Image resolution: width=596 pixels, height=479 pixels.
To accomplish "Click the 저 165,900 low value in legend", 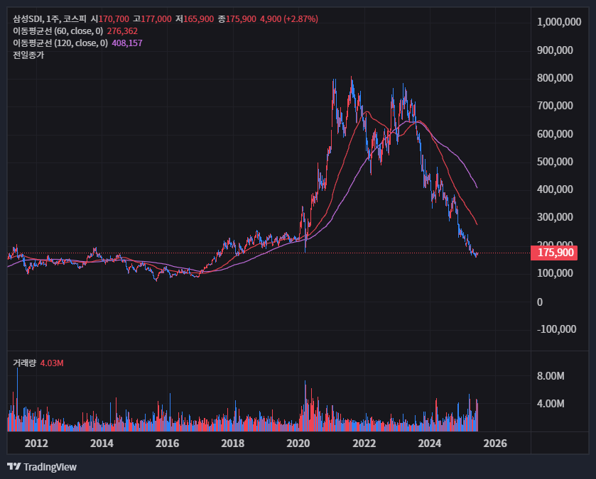I will 195,19.
